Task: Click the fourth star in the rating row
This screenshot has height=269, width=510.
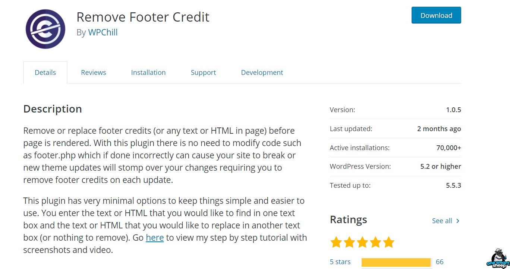Action: tap(376, 242)
